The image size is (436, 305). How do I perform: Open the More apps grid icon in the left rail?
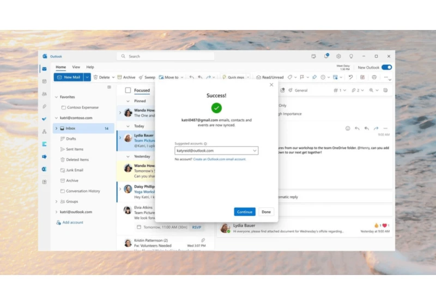[x=44, y=182]
